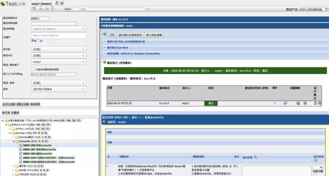The height and width of the screenshot is (176, 329).
Task: Click the expand tree button
Action: click(x=6, y=113)
